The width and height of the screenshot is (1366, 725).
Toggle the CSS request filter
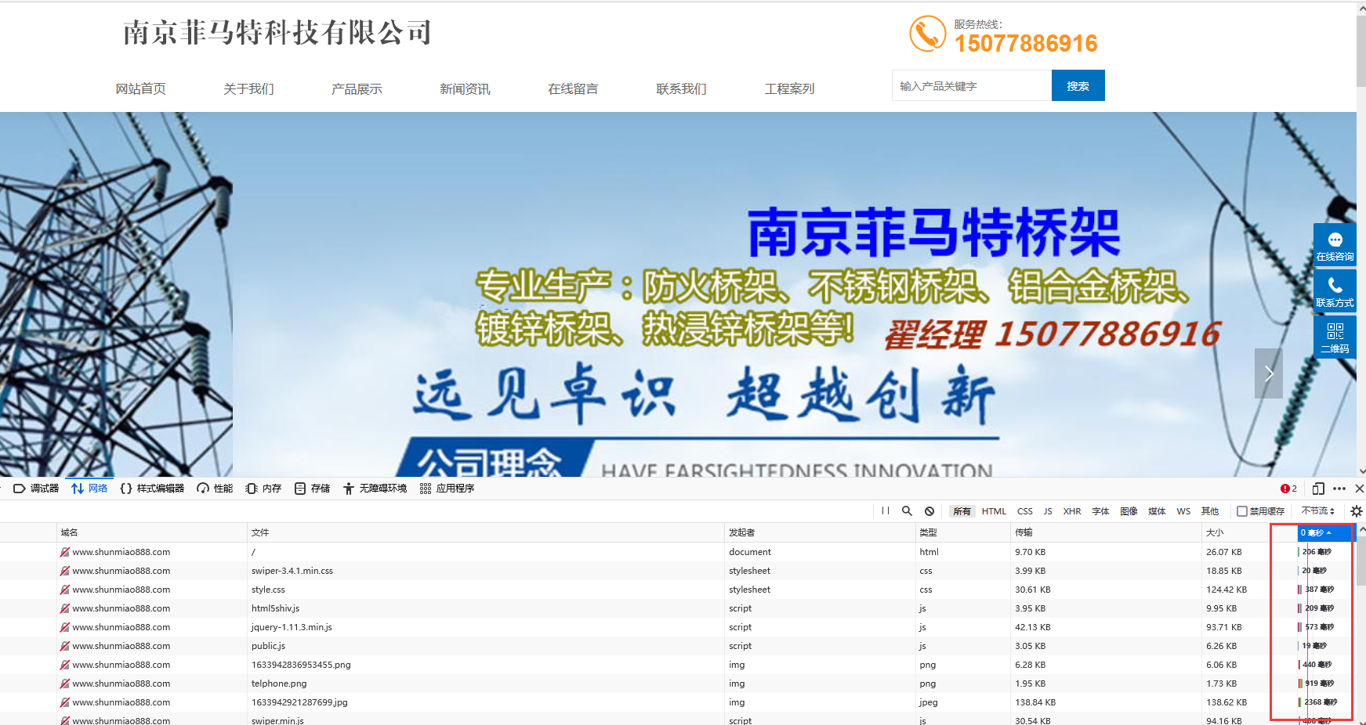coord(1025,511)
